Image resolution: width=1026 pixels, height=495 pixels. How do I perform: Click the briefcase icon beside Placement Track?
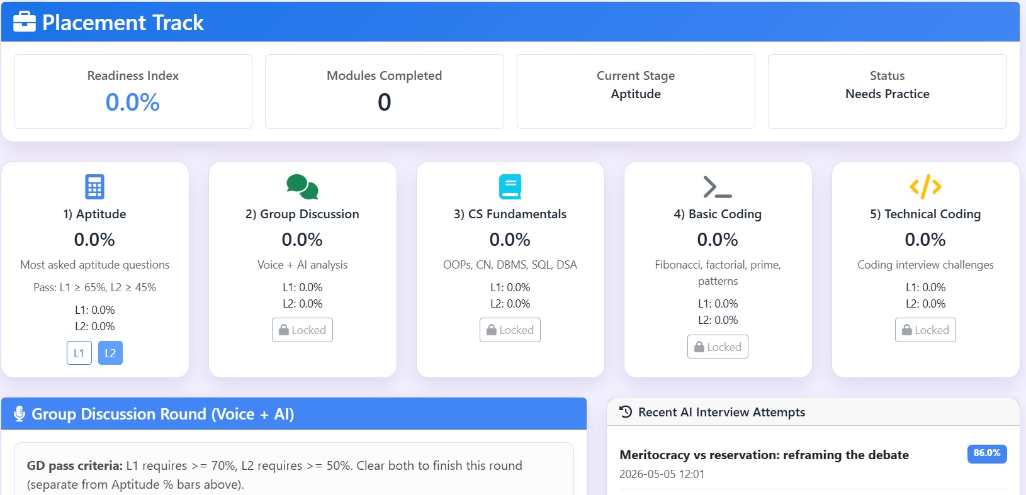[25, 22]
